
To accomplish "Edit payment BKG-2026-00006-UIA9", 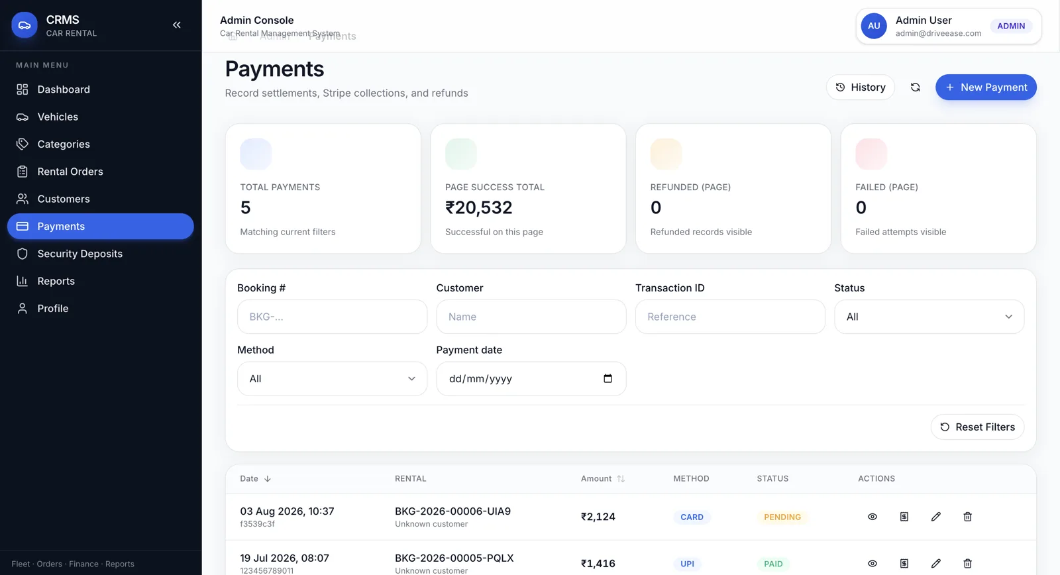I will (x=936, y=517).
